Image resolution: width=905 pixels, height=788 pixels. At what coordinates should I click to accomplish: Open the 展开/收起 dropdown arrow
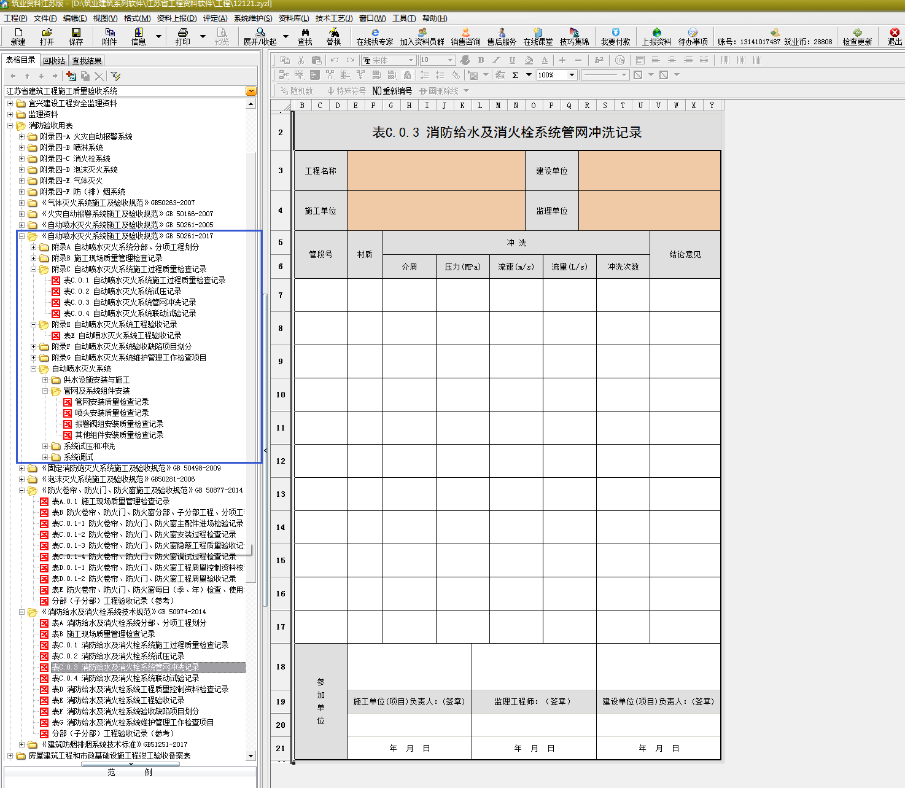click(285, 37)
